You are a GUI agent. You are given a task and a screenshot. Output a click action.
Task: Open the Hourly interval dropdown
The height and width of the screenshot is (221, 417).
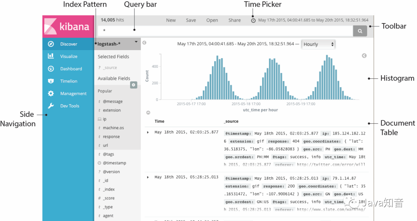(318, 44)
